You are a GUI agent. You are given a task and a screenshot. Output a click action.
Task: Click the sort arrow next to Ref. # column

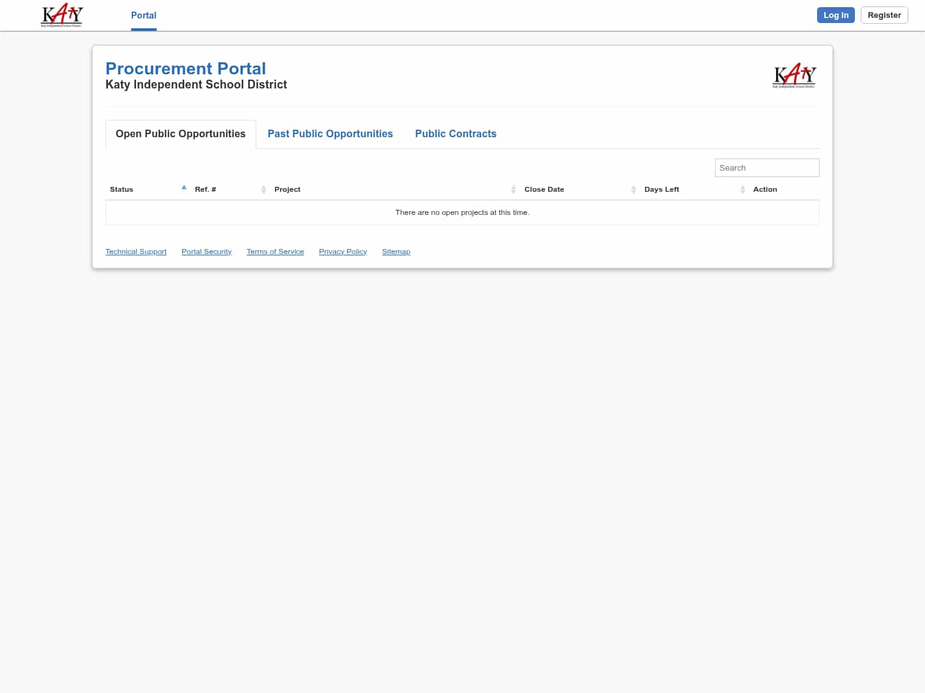coord(263,189)
